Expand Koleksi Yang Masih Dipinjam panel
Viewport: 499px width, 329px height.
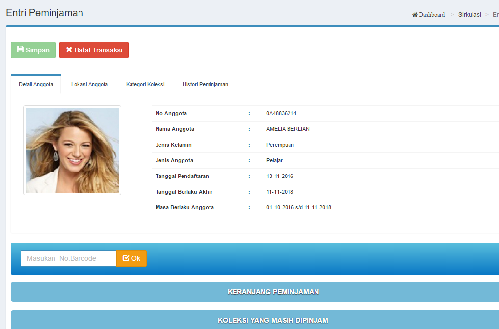pyautogui.click(x=255, y=320)
